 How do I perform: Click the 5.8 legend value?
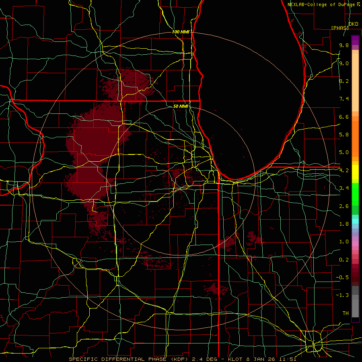[x=344, y=135]
